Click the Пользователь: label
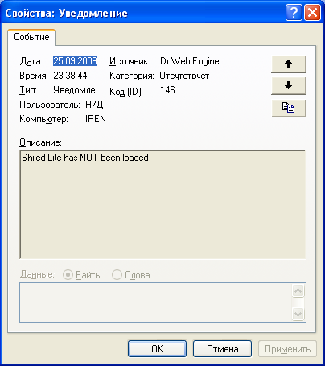 (x=50, y=105)
